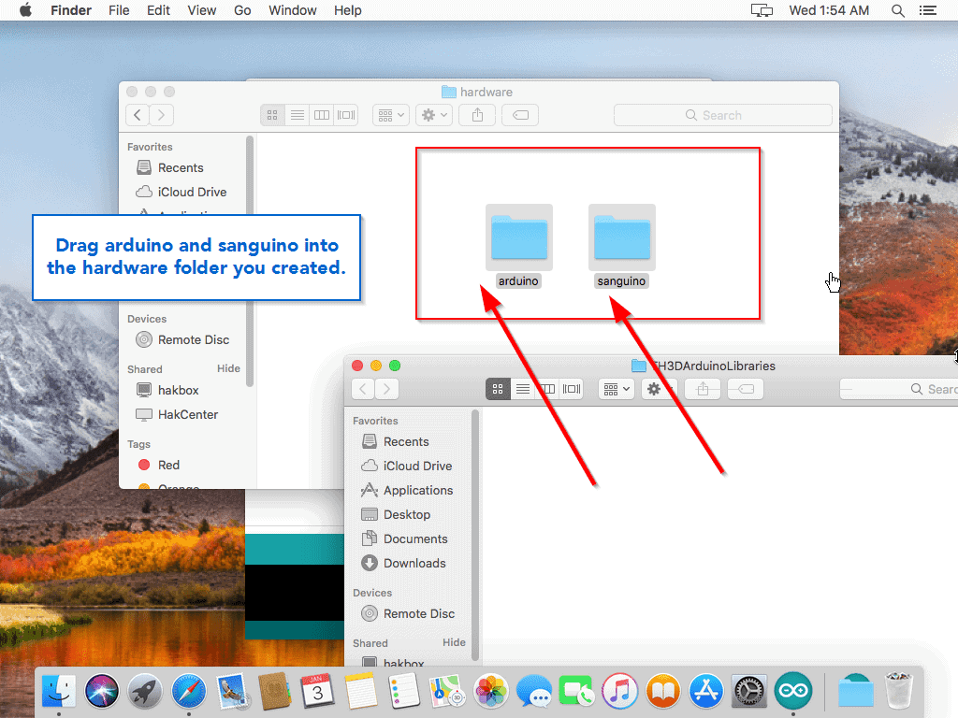Click edit tags button in TH3DArduinoLibraries window
The height and width of the screenshot is (718, 958).
coord(746,389)
